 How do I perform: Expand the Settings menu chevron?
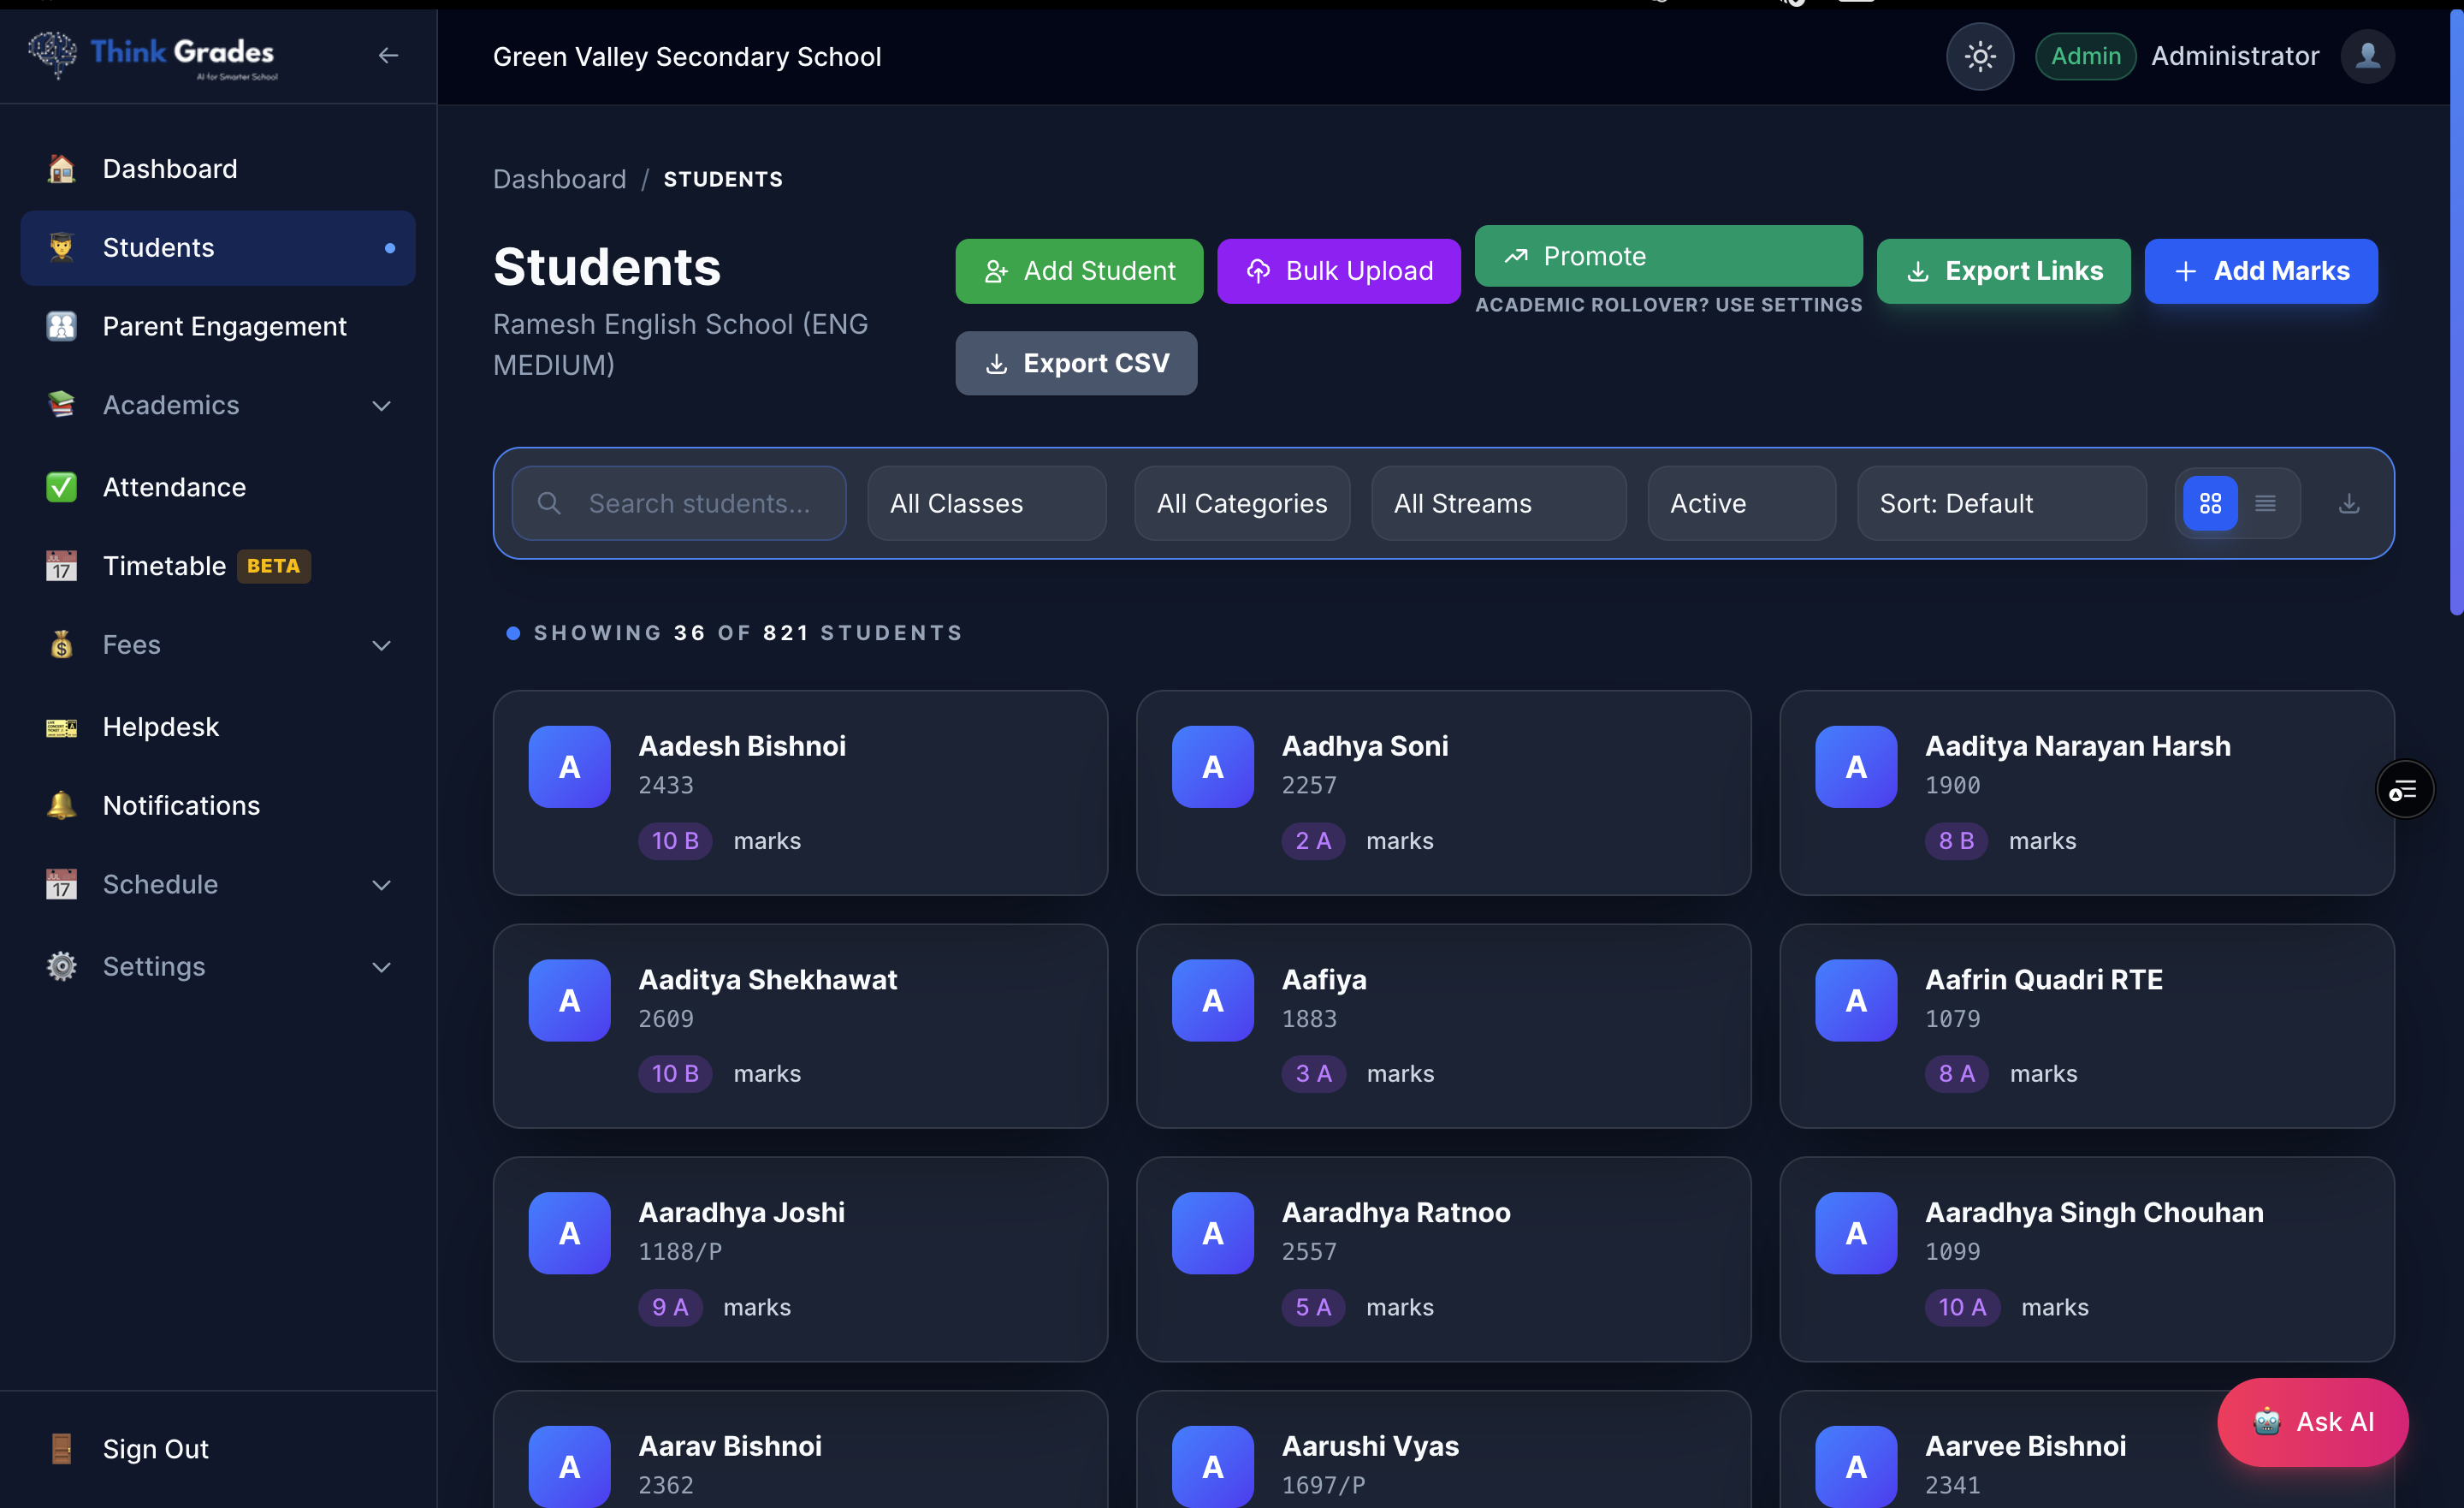click(x=381, y=966)
